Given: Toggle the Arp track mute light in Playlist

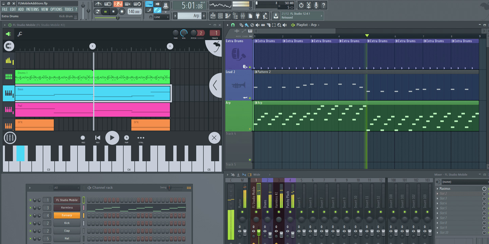Looking at the screenshot, I should (250, 129).
